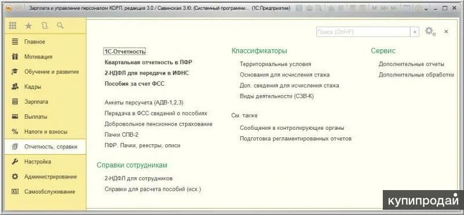Open Территориальные условия classifier

[x=275, y=64]
